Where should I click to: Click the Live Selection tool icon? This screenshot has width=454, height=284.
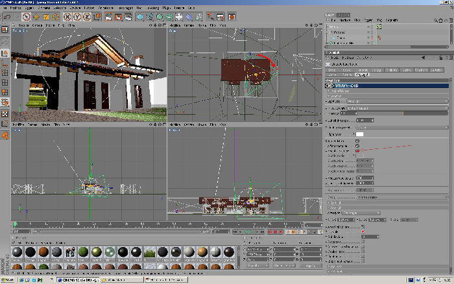click(27, 17)
